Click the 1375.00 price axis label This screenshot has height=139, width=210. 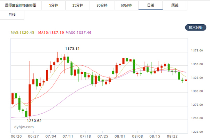(x=197, y=50)
